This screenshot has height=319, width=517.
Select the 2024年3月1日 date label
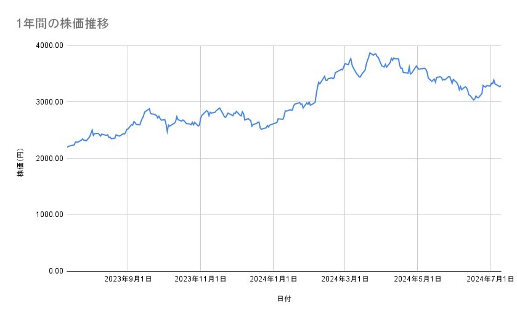345,279
